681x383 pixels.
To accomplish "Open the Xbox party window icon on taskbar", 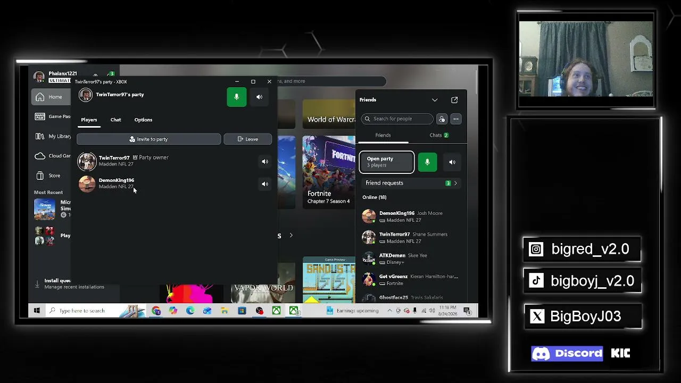I will 294,311.
